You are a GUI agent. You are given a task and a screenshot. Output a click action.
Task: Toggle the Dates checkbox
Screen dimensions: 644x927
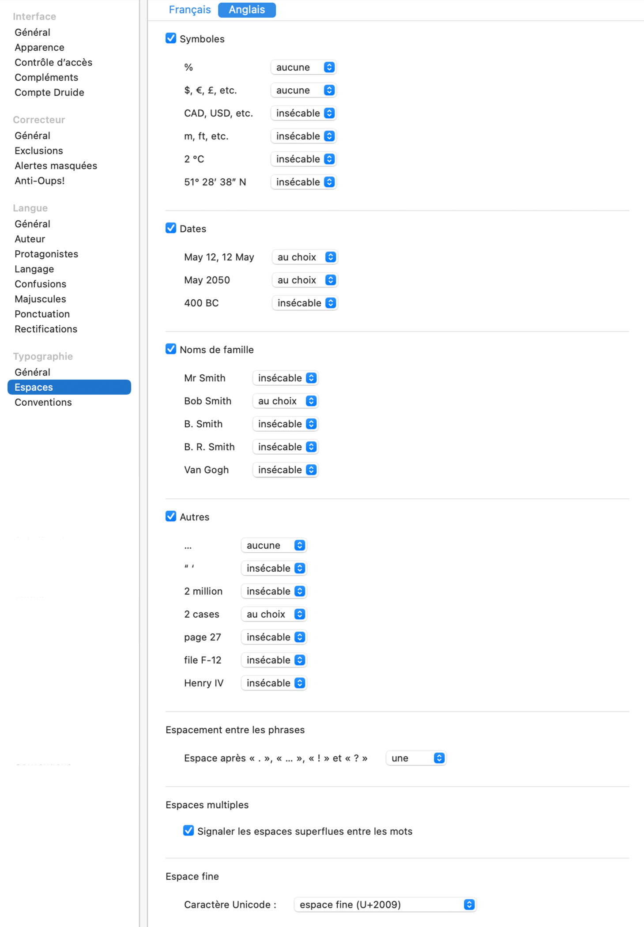(x=171, y=228)
